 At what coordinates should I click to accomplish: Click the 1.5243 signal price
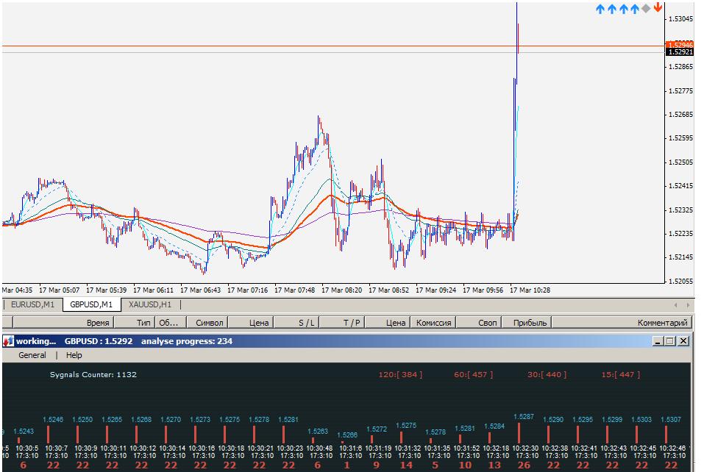(24, 431)
